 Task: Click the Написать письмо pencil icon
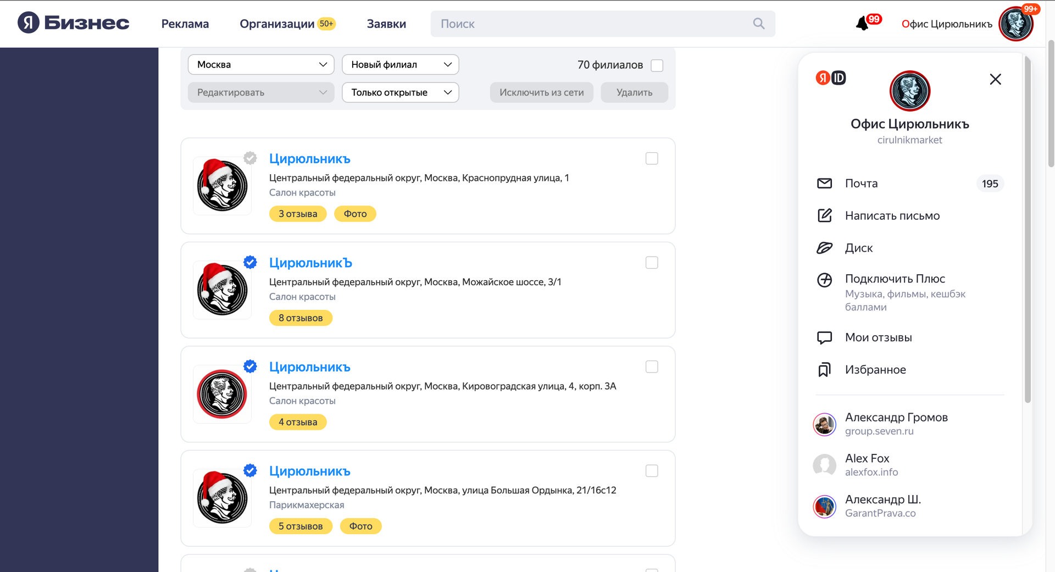[824, 215]
